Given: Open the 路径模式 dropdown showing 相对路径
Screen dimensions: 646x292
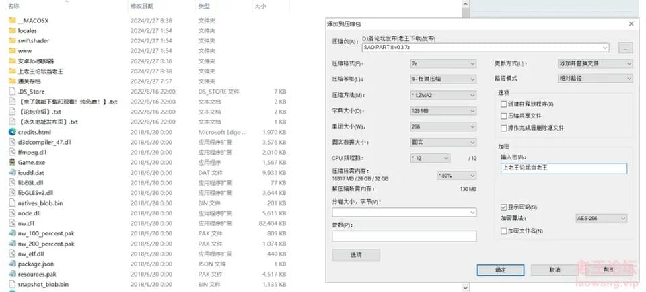Looking at the screenshot, I should (x=595, y=78).
